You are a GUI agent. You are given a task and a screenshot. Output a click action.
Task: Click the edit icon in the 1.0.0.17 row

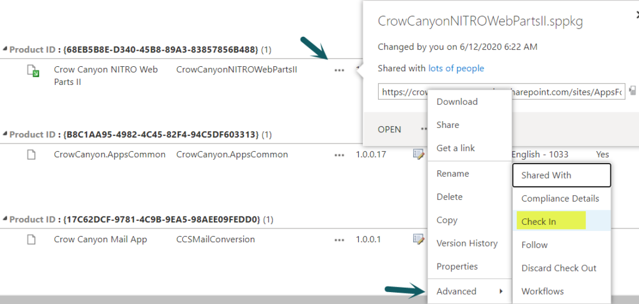[418, 154]
